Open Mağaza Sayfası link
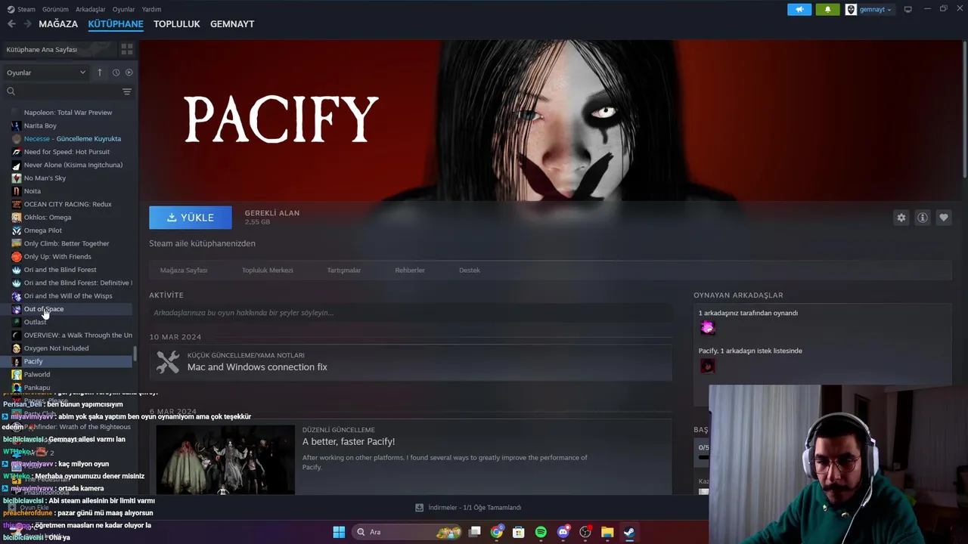This screenshot has height=544, width=968. pyautogui.click(x=184, y=270)
